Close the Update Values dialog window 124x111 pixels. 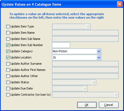click(120, 4)
